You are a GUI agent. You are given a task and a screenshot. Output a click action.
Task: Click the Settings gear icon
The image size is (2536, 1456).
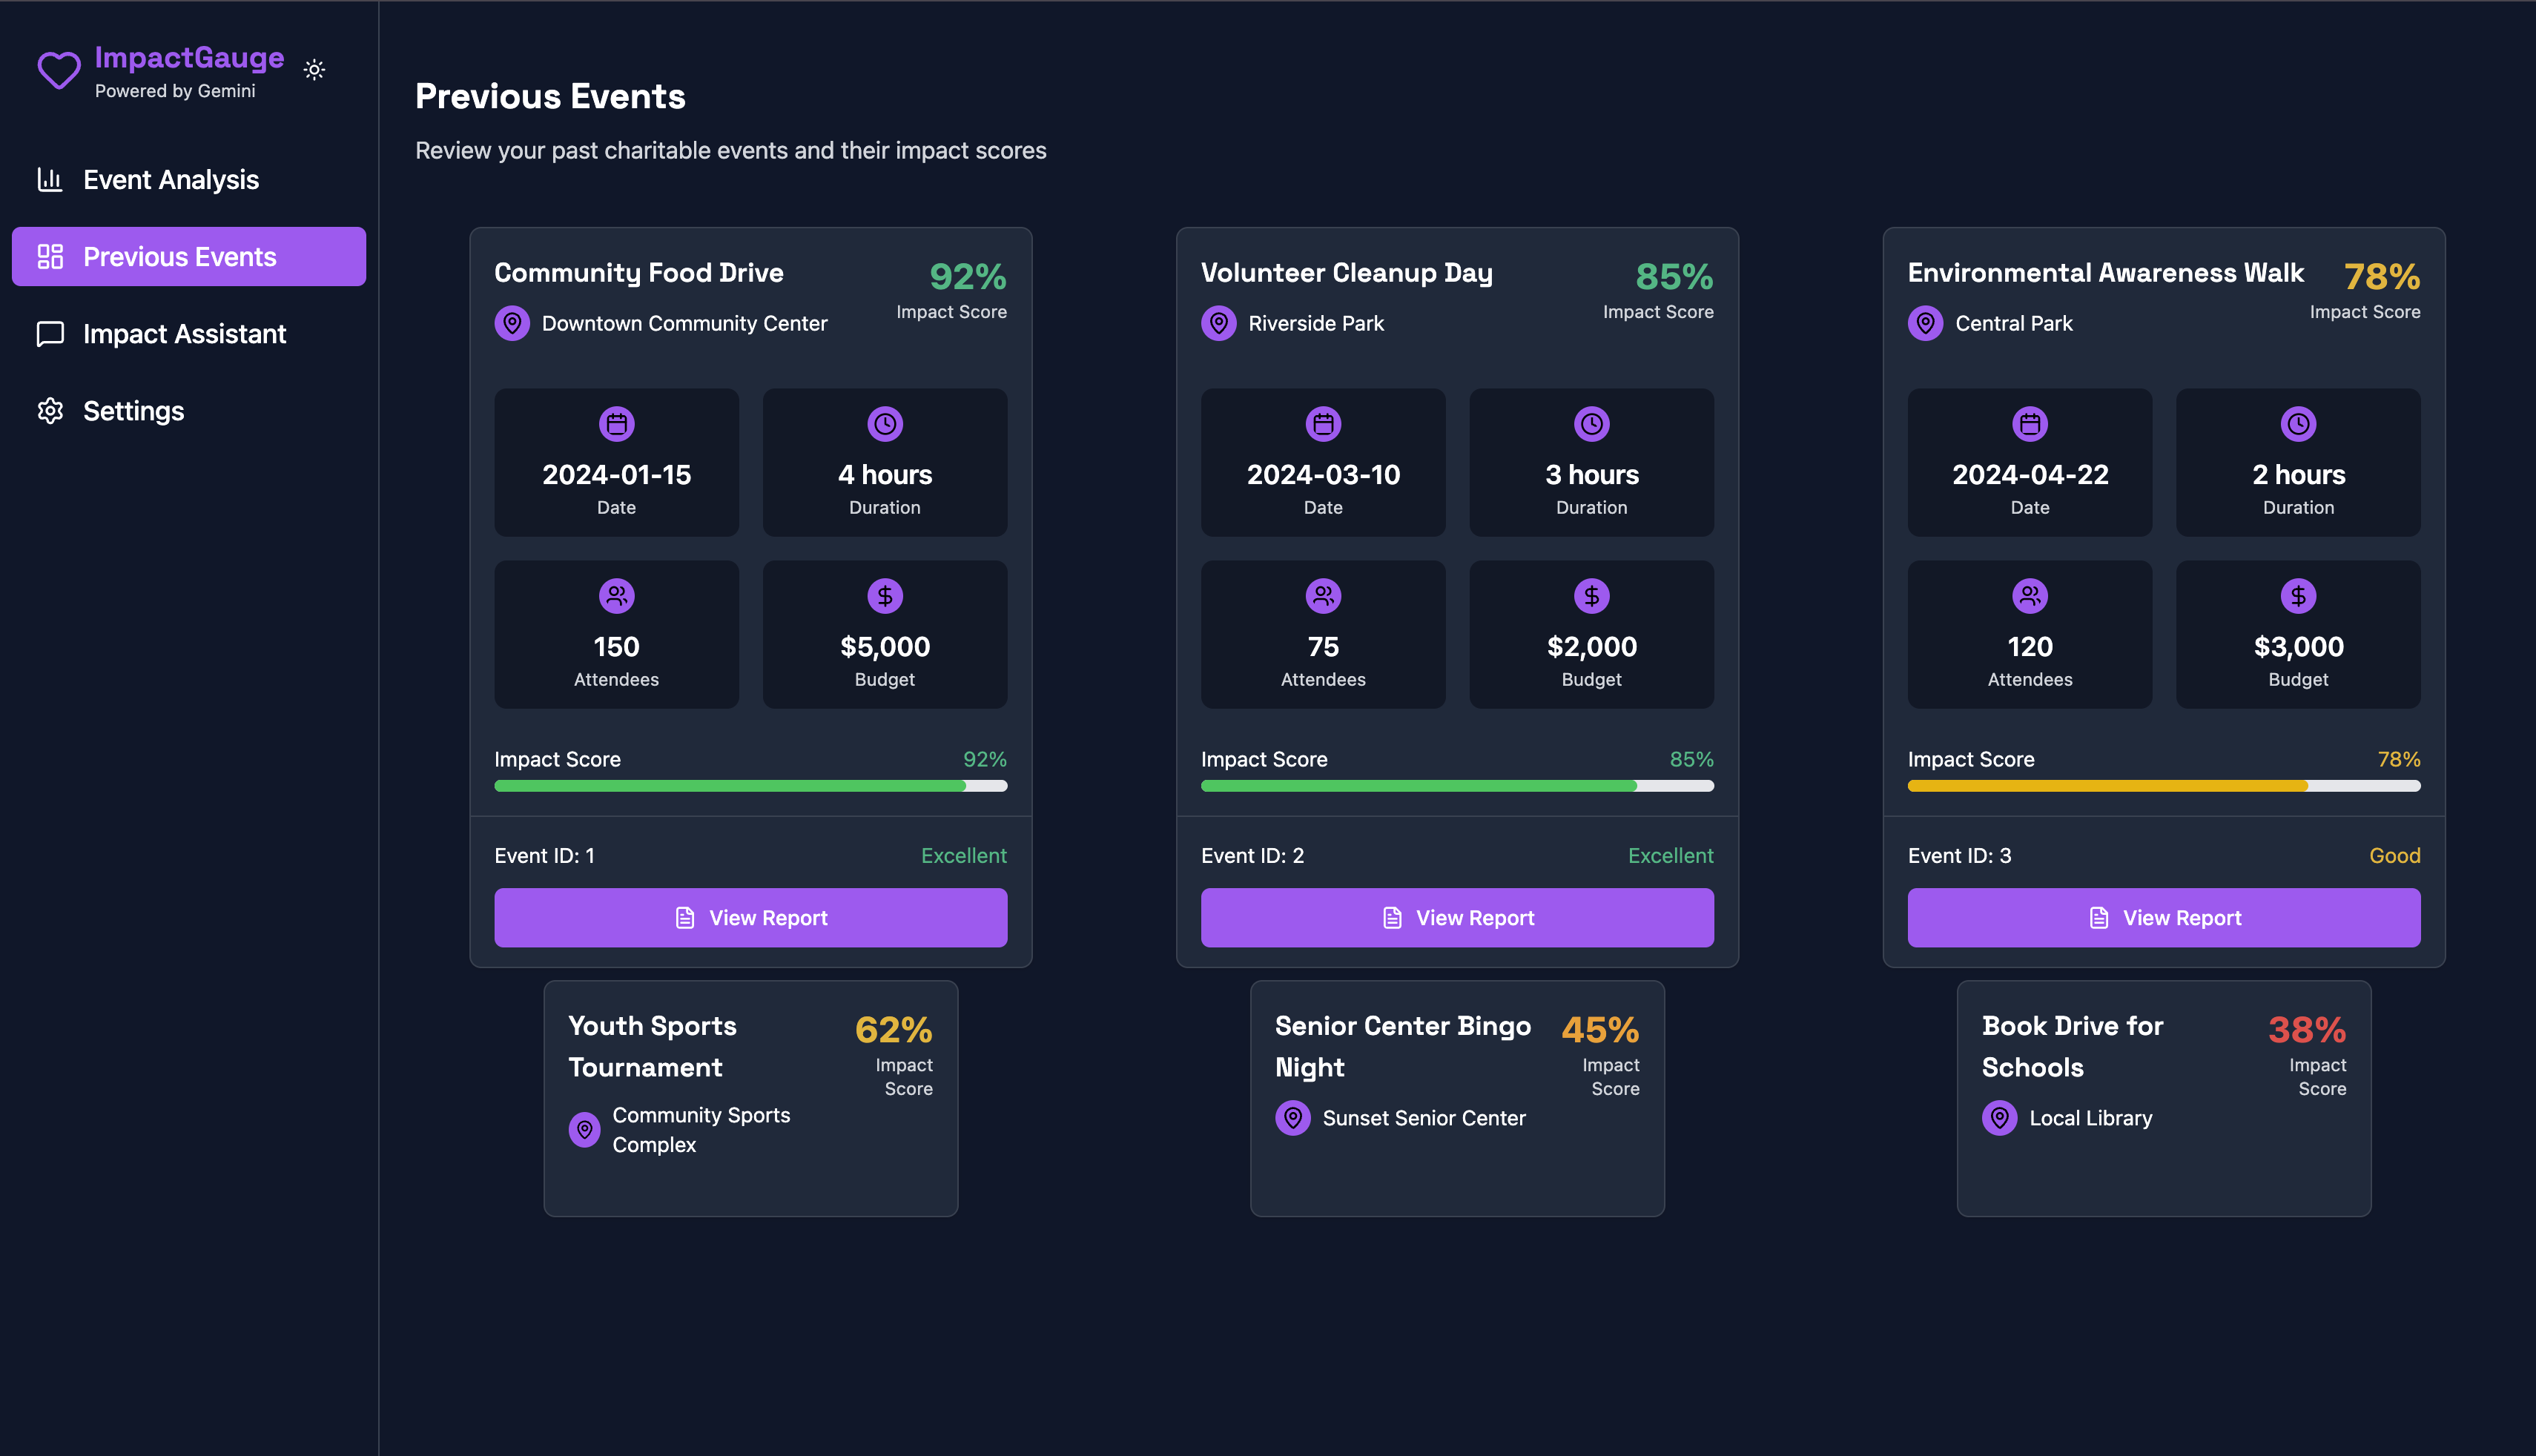tap(50, 411)
